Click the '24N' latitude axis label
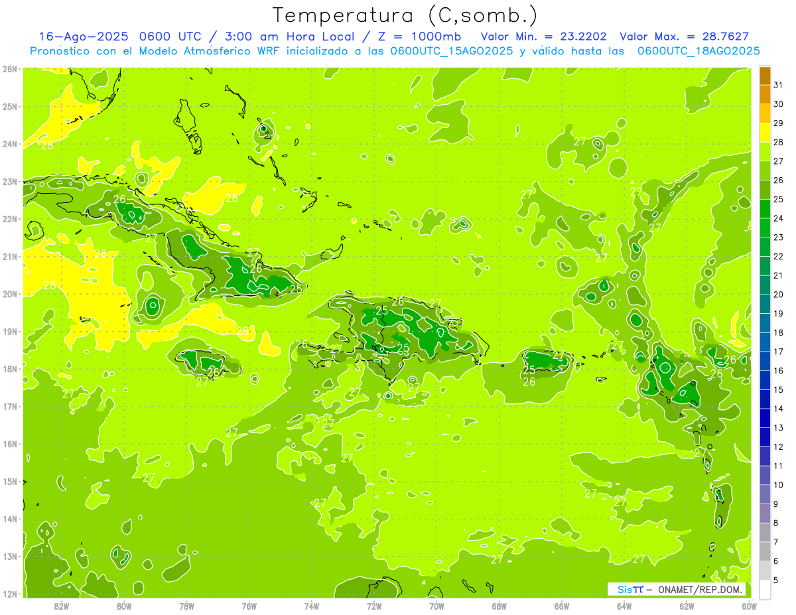The width and height of the screenshot is (796, 615). tap(9, 144)
